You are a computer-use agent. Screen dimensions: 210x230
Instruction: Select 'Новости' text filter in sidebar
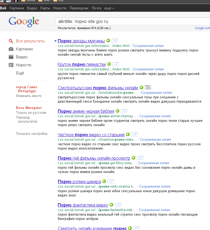click(23, 65)
